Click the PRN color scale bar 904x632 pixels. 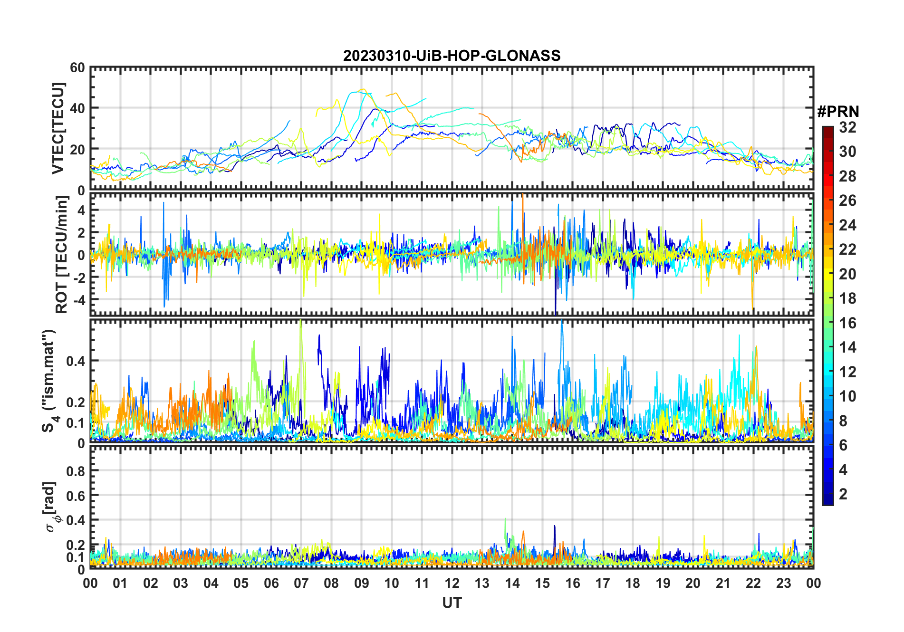[x=828, y=316]
